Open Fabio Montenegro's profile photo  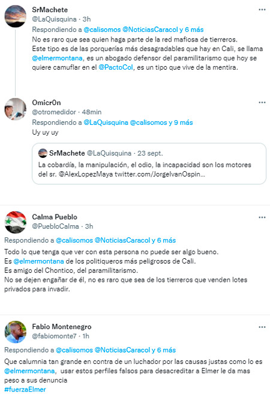(16, 332)
